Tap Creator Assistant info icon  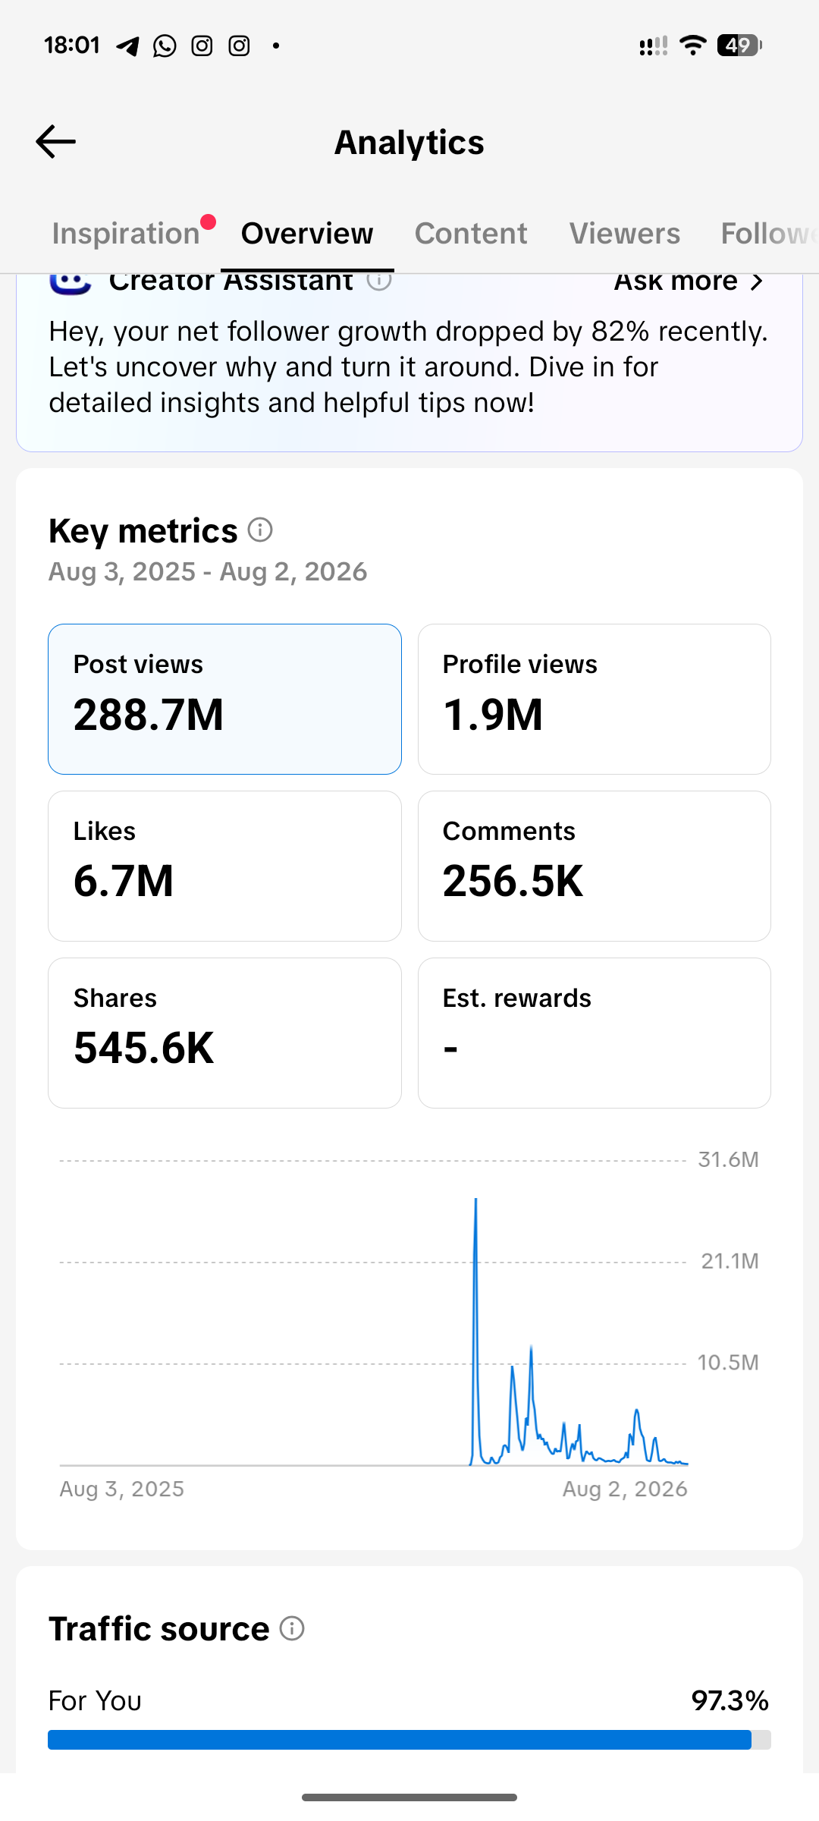(379, 281)
